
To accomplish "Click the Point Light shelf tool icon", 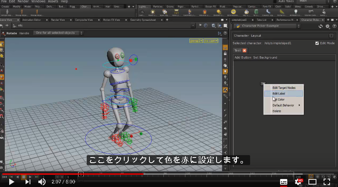I will [x=153, y=12].
